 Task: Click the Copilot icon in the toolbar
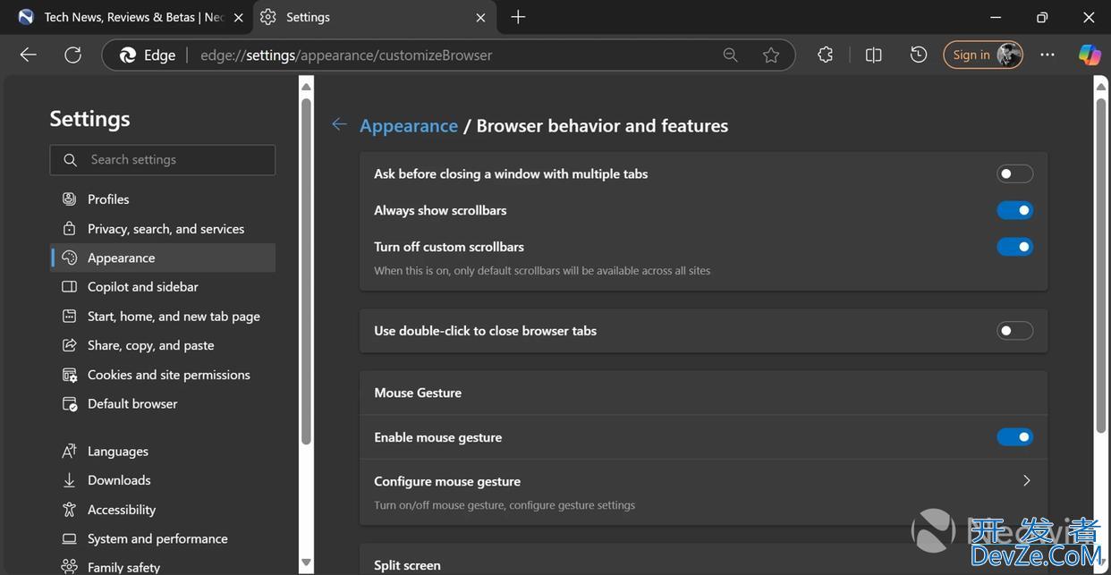pos(1089,55)
